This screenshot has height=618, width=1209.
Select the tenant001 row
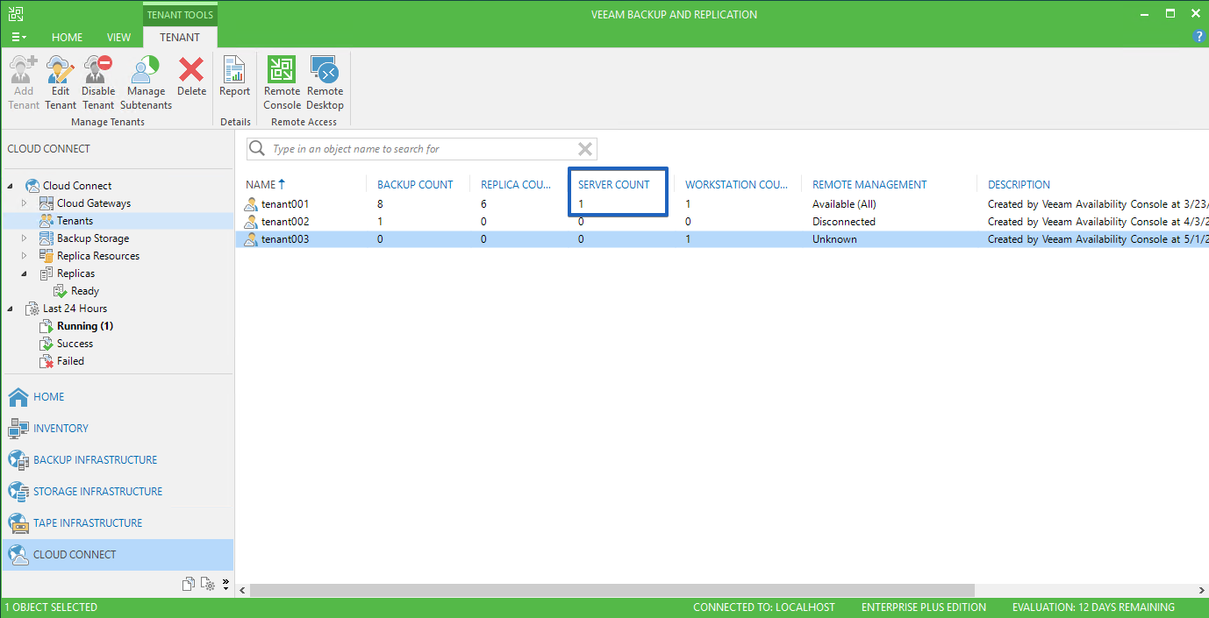coord(722,204)
